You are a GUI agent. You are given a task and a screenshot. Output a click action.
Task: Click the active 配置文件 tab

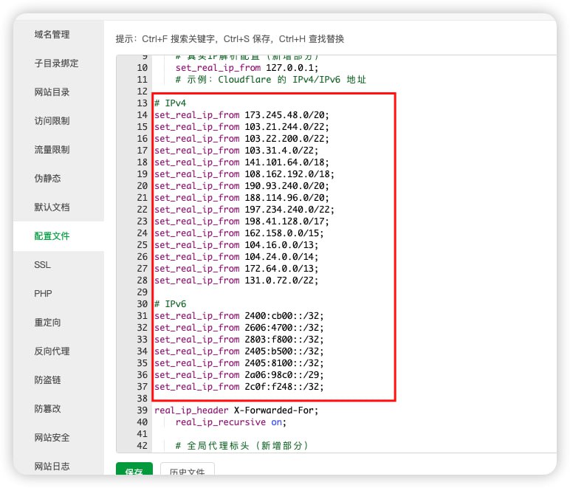[x=52, y=236]
